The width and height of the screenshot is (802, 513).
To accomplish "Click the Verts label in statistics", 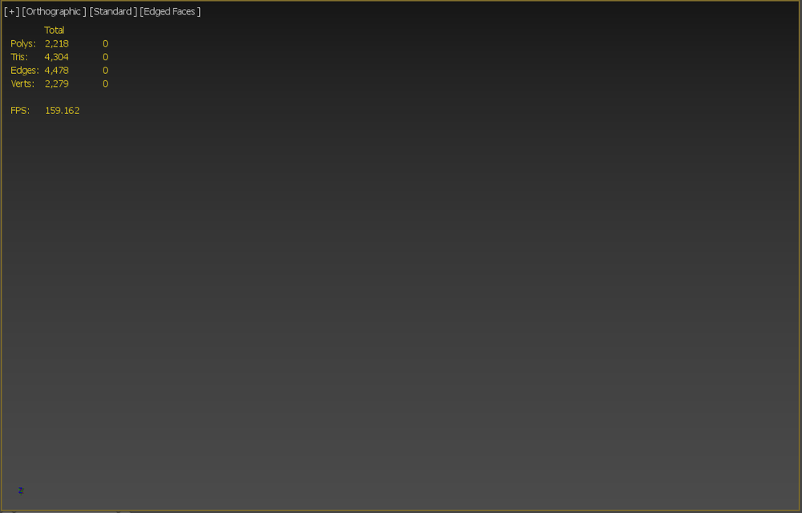I will pyautogui.click(x=22, y=83).
